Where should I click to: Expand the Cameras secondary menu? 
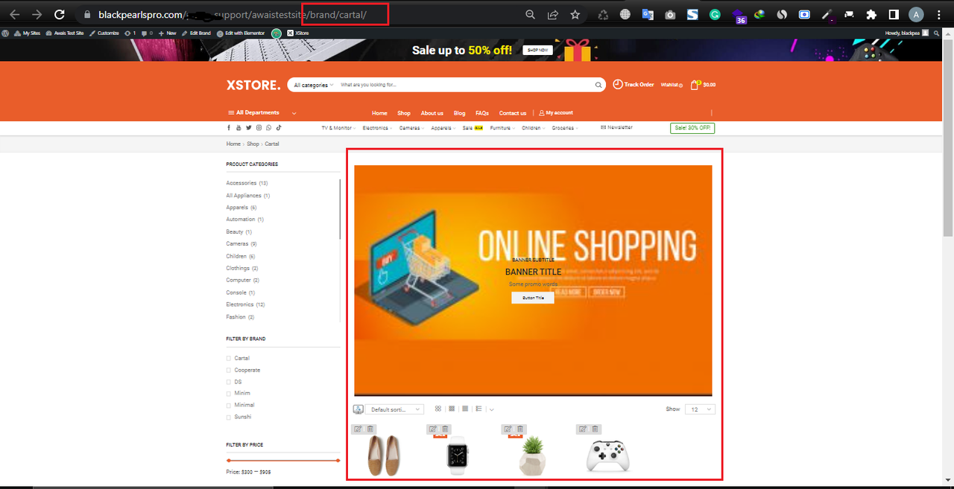tap(411, 128)
